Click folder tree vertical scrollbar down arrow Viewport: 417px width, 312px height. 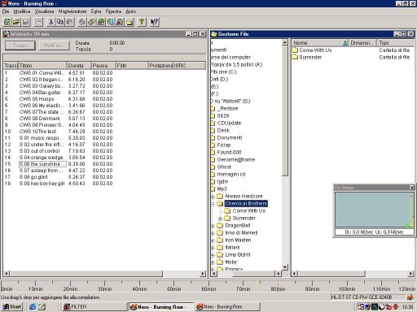tap(285, 267)
